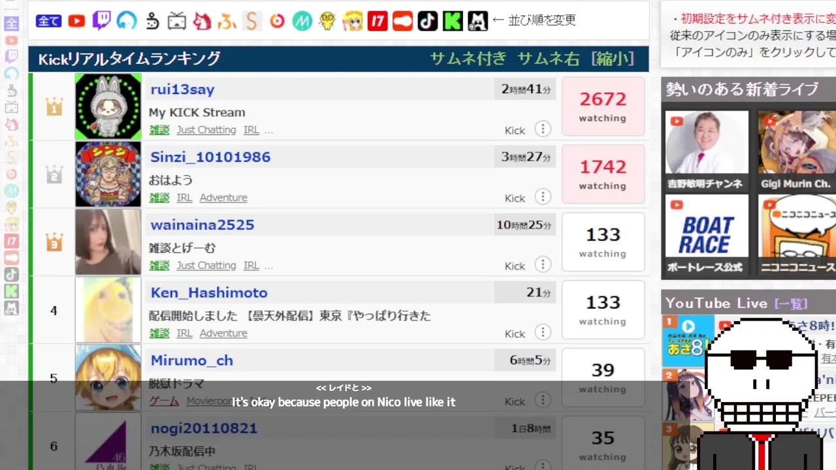The width and height of the screenshot is (836, 470).
Task: Open Sinzi_10101986 channel link
Action: pyautogui.click(x=210, y=157)
